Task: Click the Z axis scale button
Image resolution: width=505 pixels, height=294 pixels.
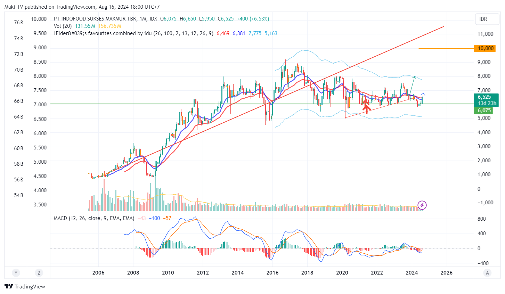Action: point(39,273)
